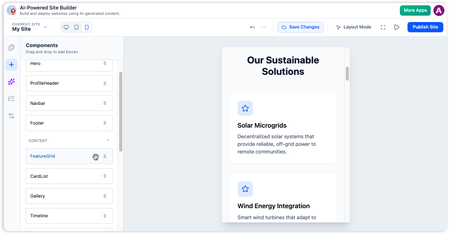Collapse the CONTENT section chevron
This screenshot has width=449, height=234.
pos(108,140)
